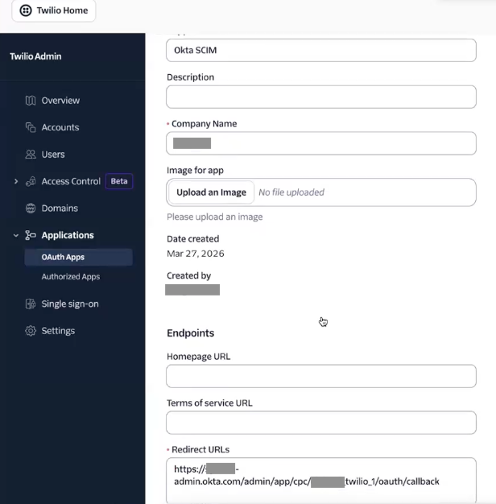The image size is (496, 504).
Task: Collapse Applications chevron
Action: click(x=16, y=235)
